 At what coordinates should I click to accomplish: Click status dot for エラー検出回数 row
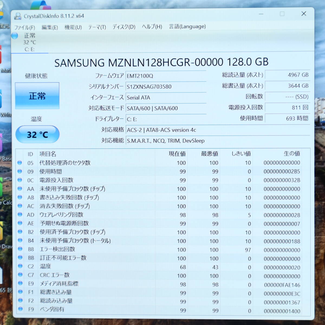coord(20,249)
